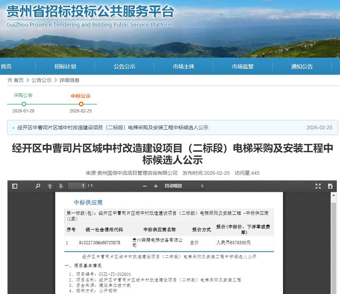
Task: Zoom in on the PDF document
Action: click(156, 186)
